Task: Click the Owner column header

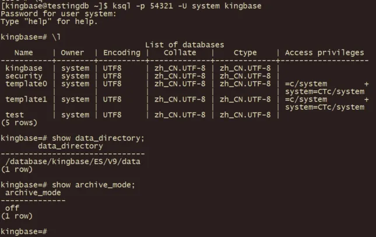Action: (x=72, y=53)
